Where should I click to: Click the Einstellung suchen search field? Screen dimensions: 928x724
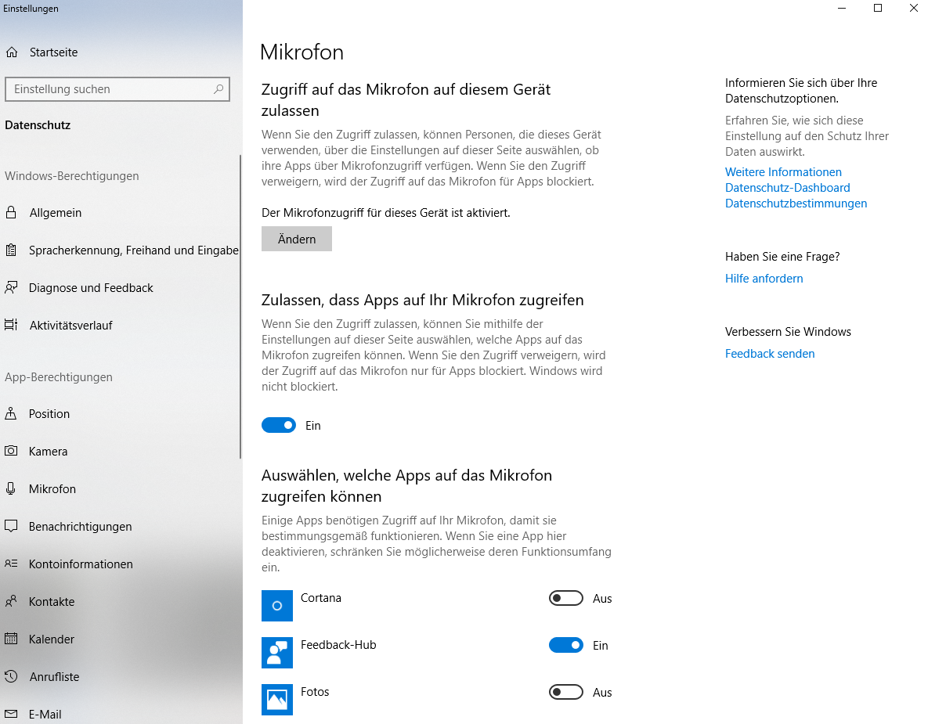117,89
